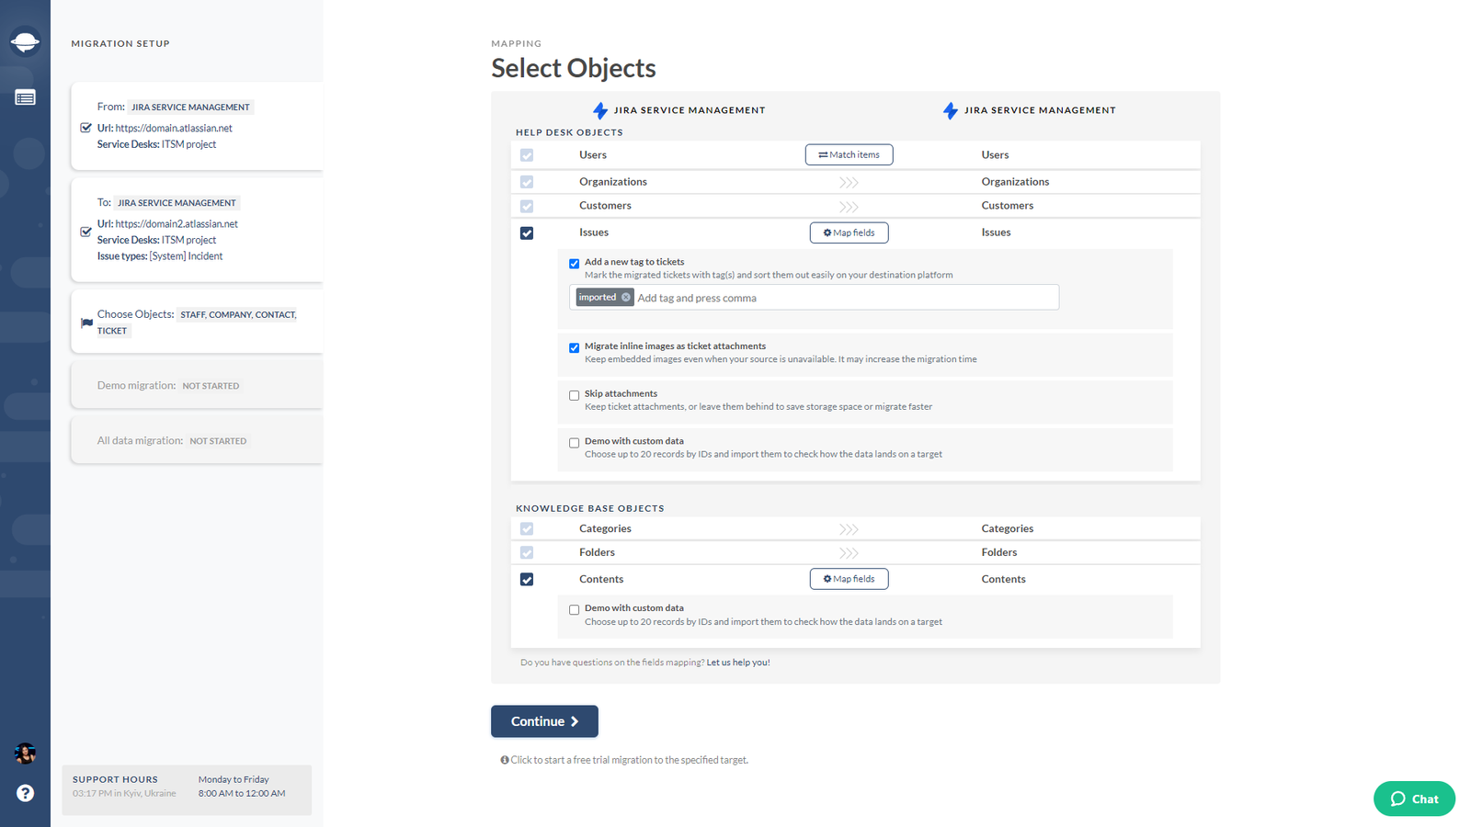Uncheck the Issues checkbox
This screenshot has height=827, width=1471.
527,232
